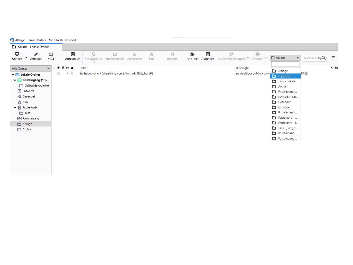Image resolution: width=353 pixels, height=265 pixels.
Task: Sort by attachment paperclip column header
Action: pos(63,68)
